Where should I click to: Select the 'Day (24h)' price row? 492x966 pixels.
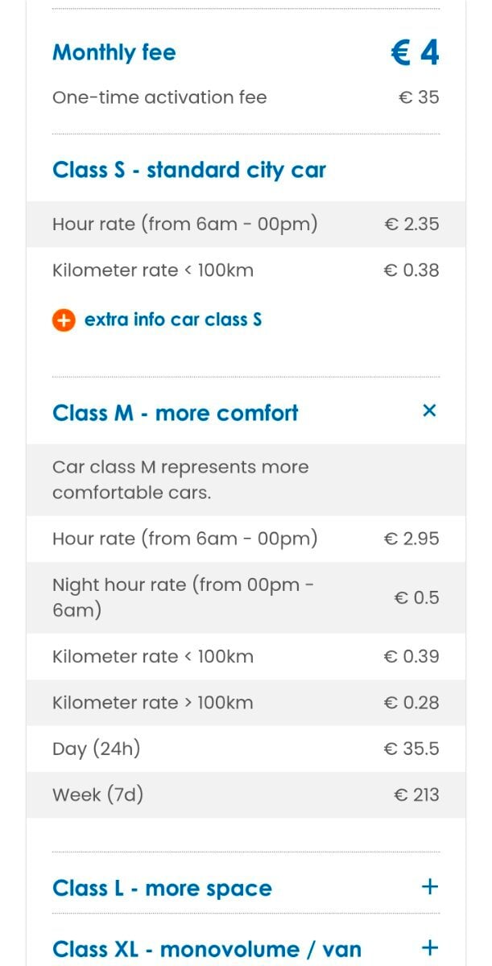tap(246, 749)
